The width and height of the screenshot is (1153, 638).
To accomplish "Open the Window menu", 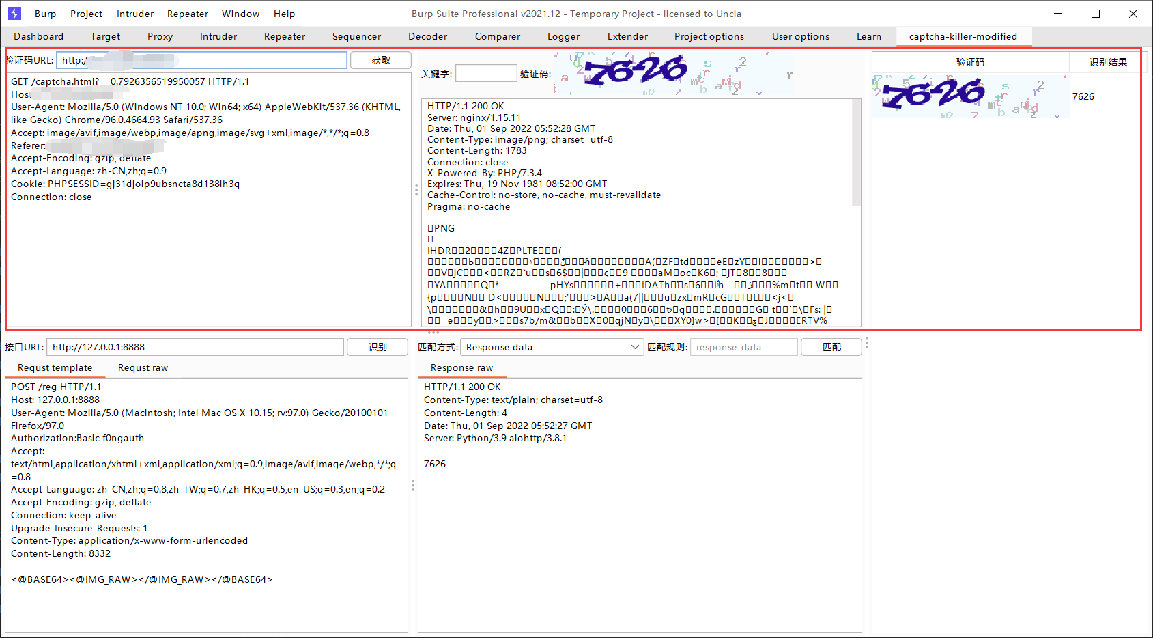I will pyautogui.click(x=240, y=14).
